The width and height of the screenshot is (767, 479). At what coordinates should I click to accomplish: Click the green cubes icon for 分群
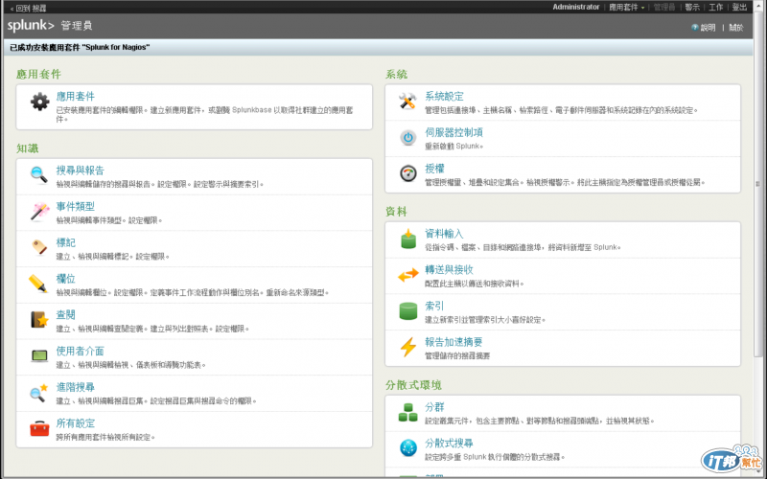408,412
